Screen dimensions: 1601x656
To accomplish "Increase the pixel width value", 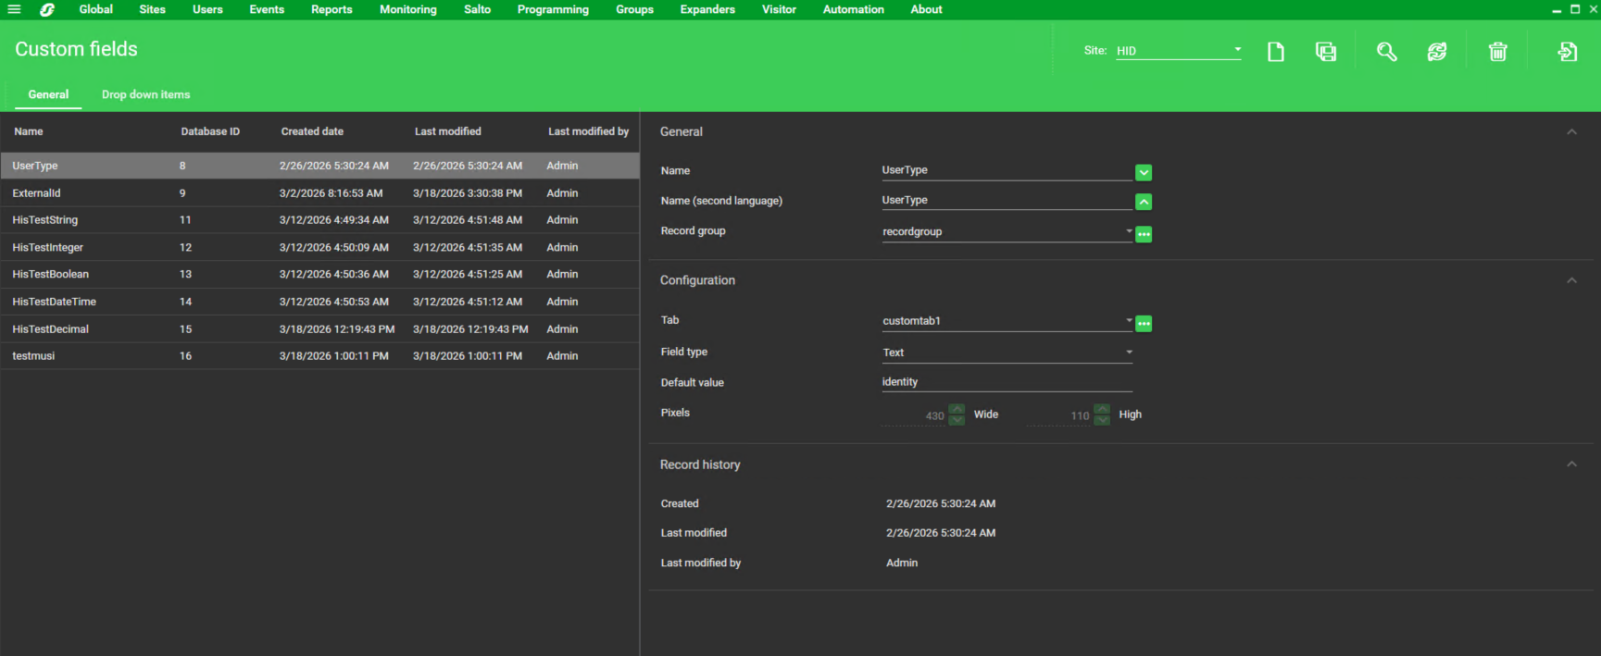I will [x=957, y=409].
